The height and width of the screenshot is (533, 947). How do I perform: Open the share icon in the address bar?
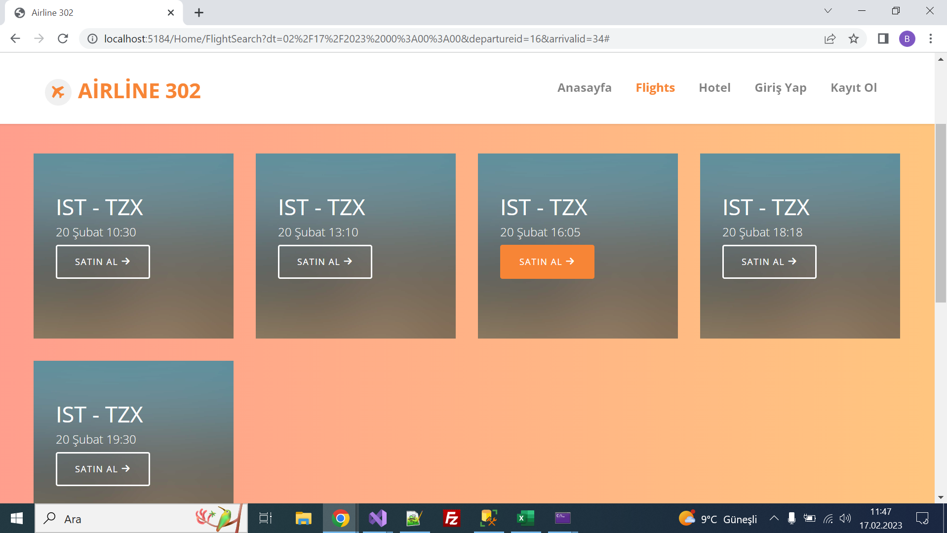pyautogui.click(x=830, y=38)
